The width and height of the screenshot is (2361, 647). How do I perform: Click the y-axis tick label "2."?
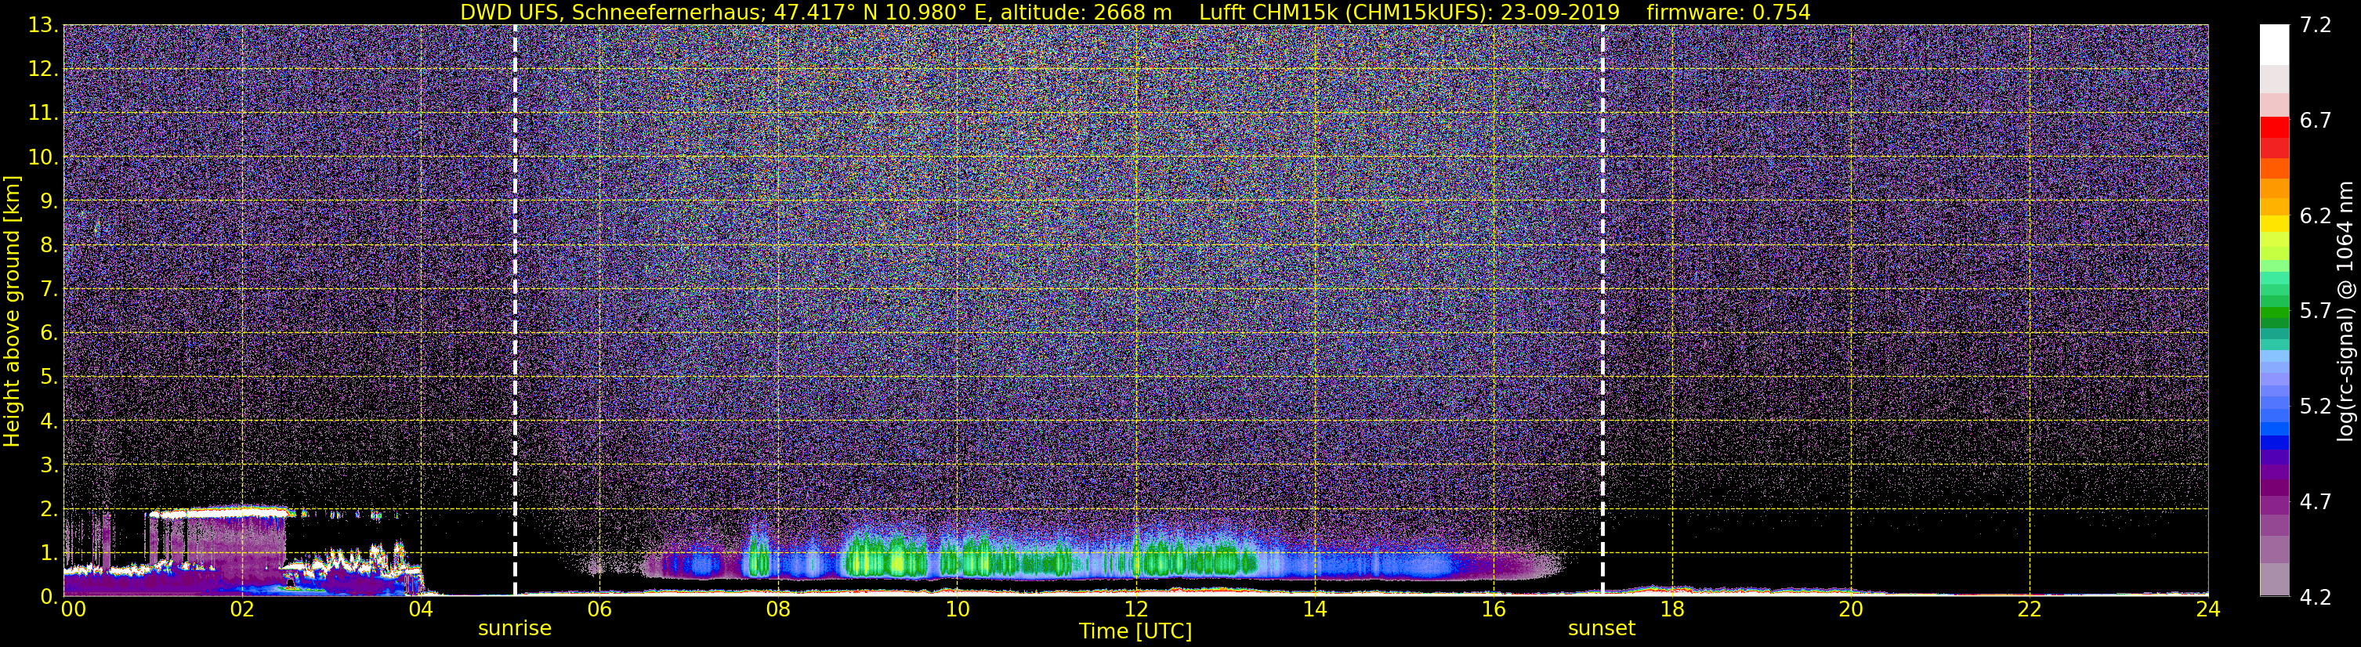(49, 508)
